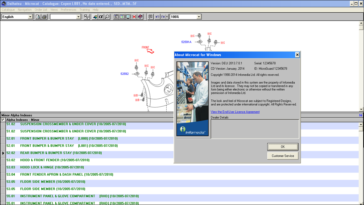Click the Dealer Details text box
Image resolution: width=364 pixels, height=205 pixels.
click(255, 129)
